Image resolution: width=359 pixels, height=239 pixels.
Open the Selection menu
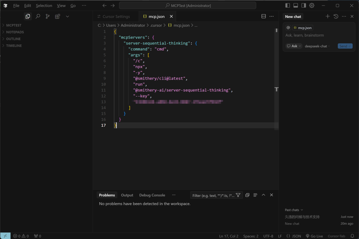coord(44,6)
